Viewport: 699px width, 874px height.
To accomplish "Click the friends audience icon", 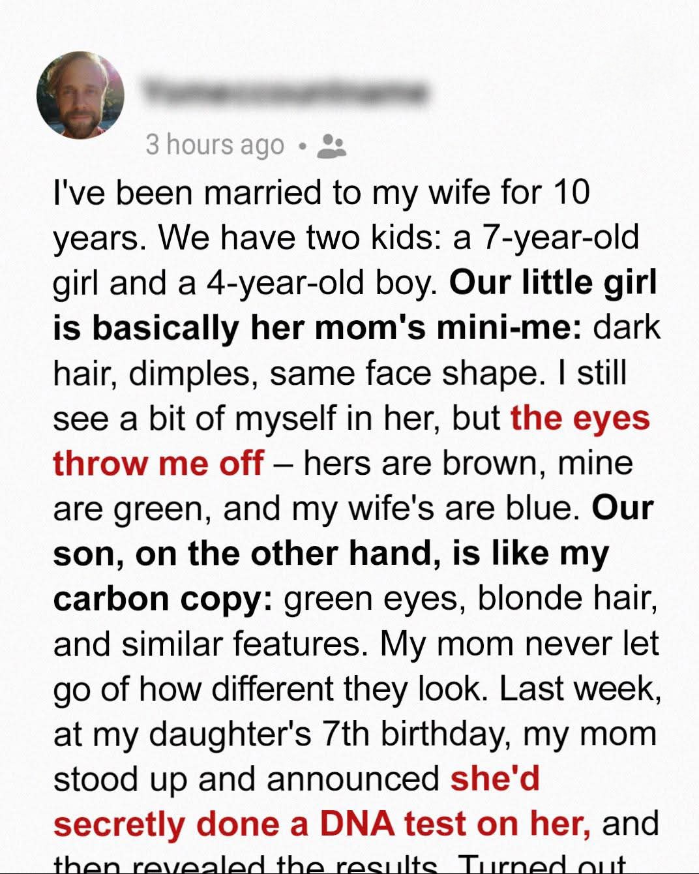I will [331, 145].
